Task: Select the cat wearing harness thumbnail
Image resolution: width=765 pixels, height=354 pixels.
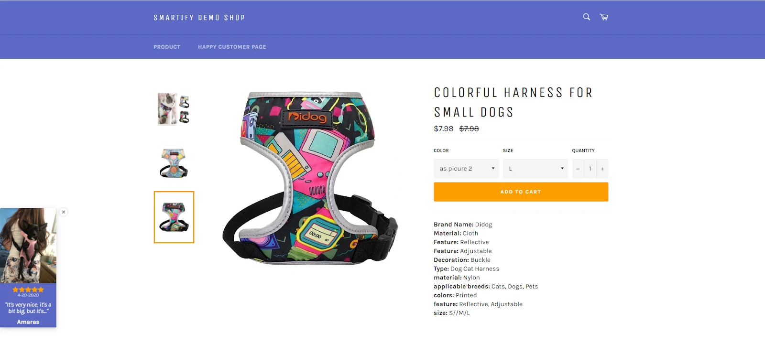Action: tap(174, 109)
